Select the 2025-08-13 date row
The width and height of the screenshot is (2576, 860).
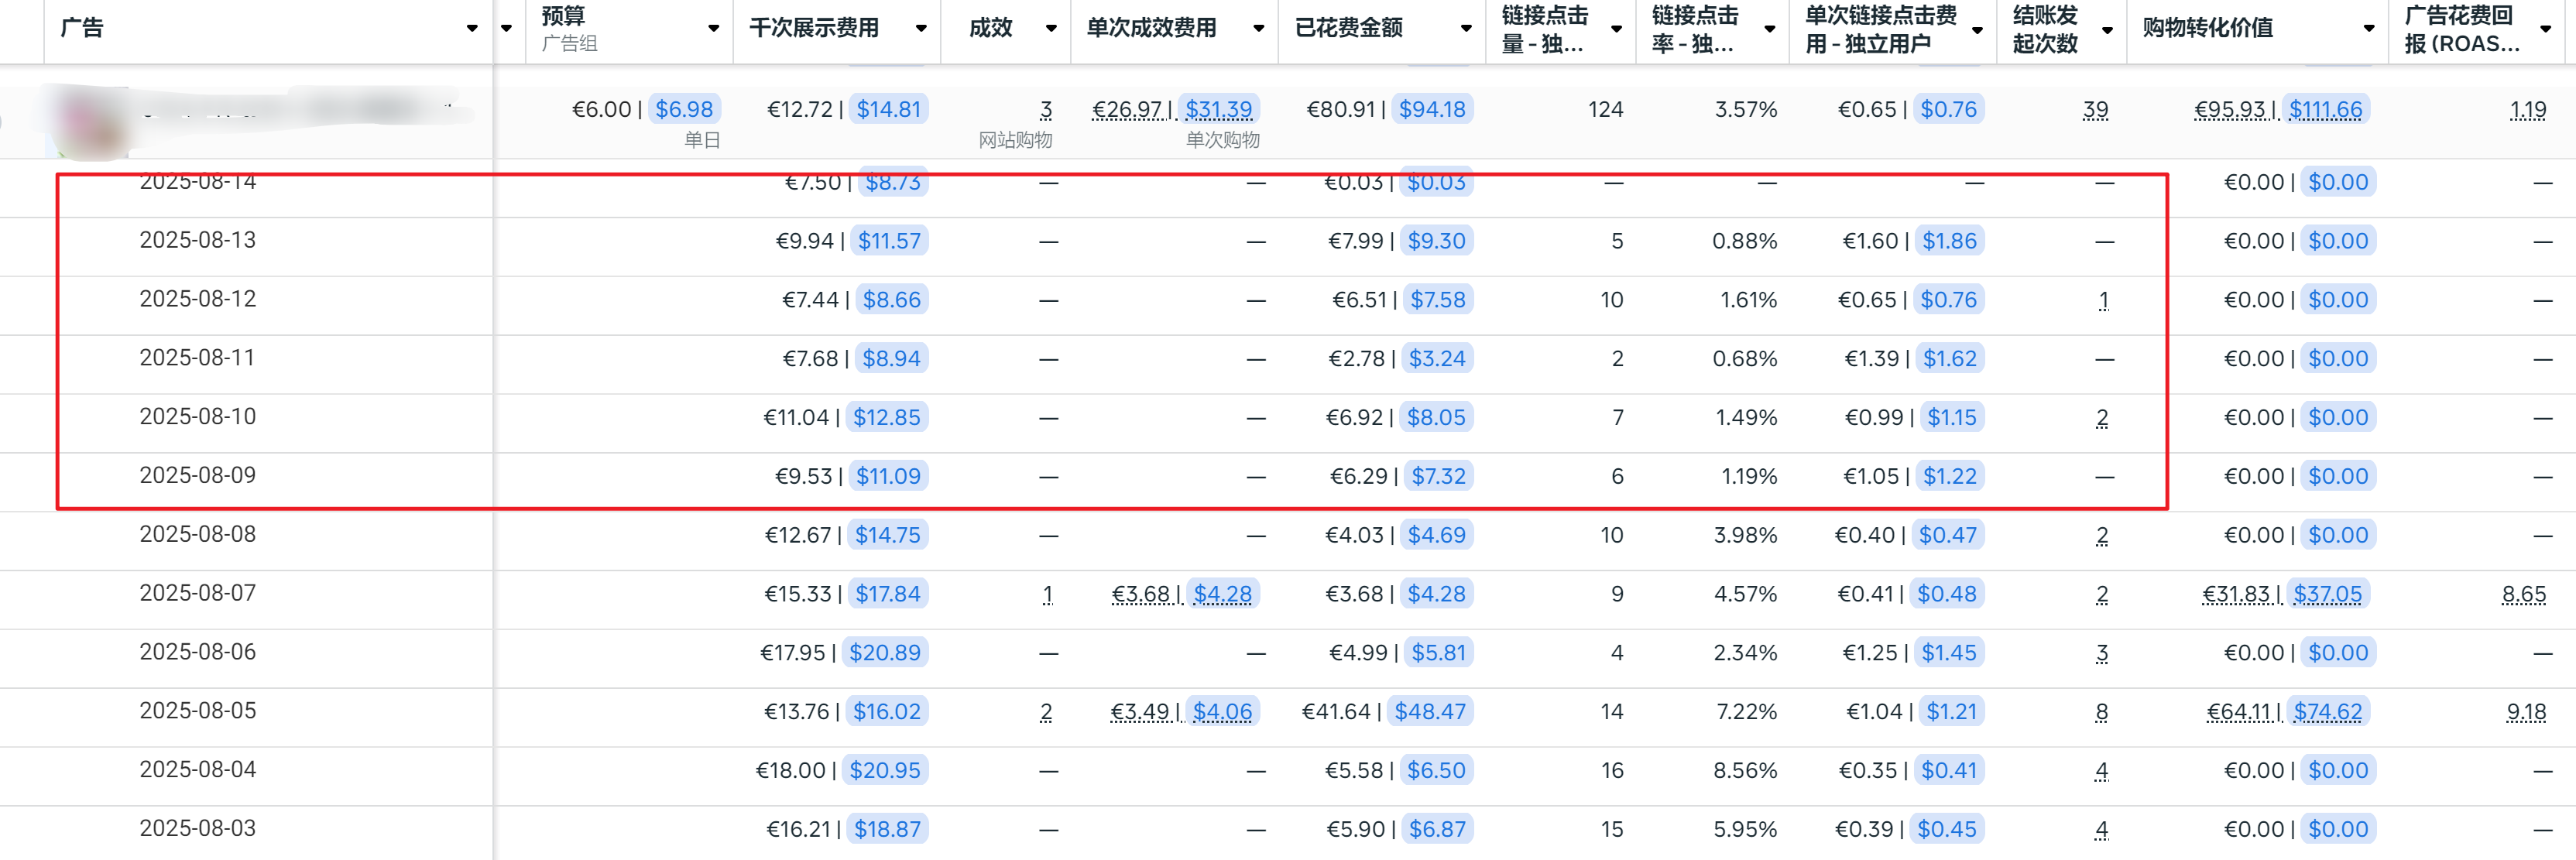pos(198,240)
